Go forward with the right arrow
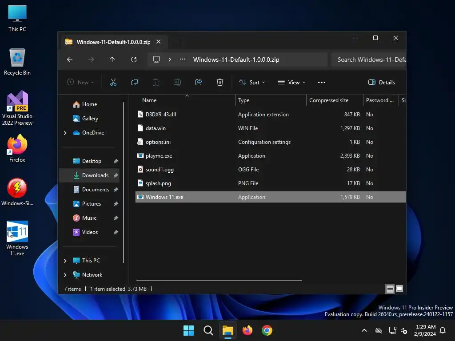This screenshot has width=455, height=341. pyautogui.click(x=91, y=59)
